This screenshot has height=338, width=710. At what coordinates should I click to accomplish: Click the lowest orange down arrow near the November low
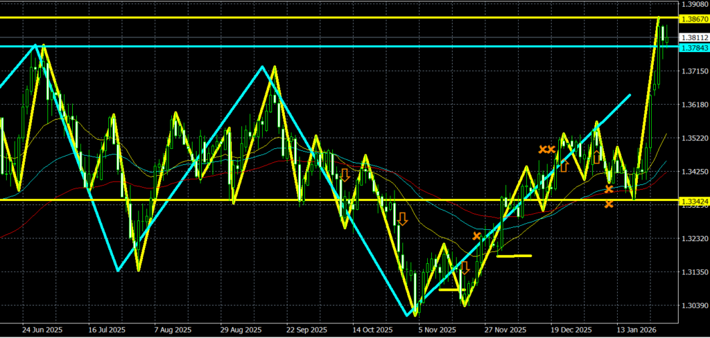pyautogui.click(x=465, y=267)
